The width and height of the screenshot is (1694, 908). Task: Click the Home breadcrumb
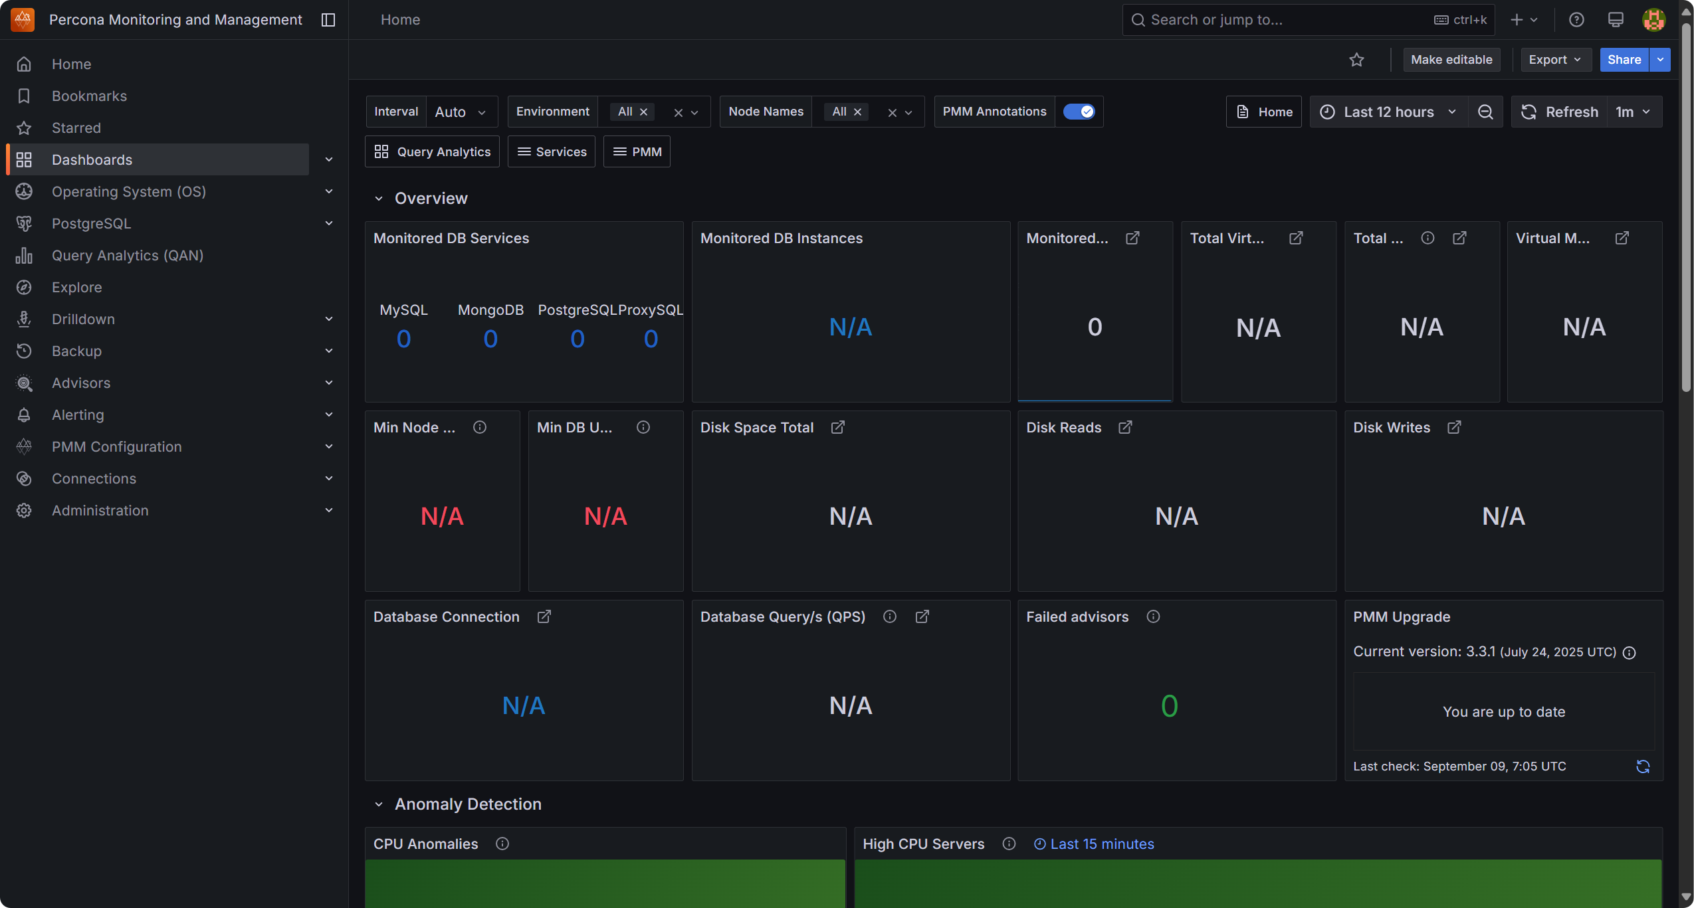tap(400, 20)
